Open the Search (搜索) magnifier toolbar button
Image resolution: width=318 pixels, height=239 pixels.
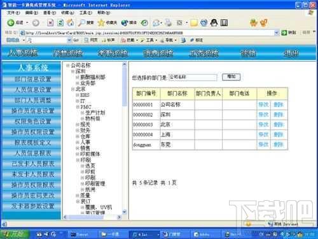point(86,22)
